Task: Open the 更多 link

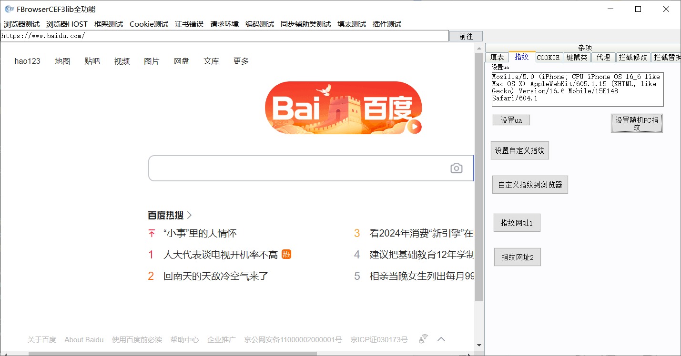Action: [x=241, y=61]
